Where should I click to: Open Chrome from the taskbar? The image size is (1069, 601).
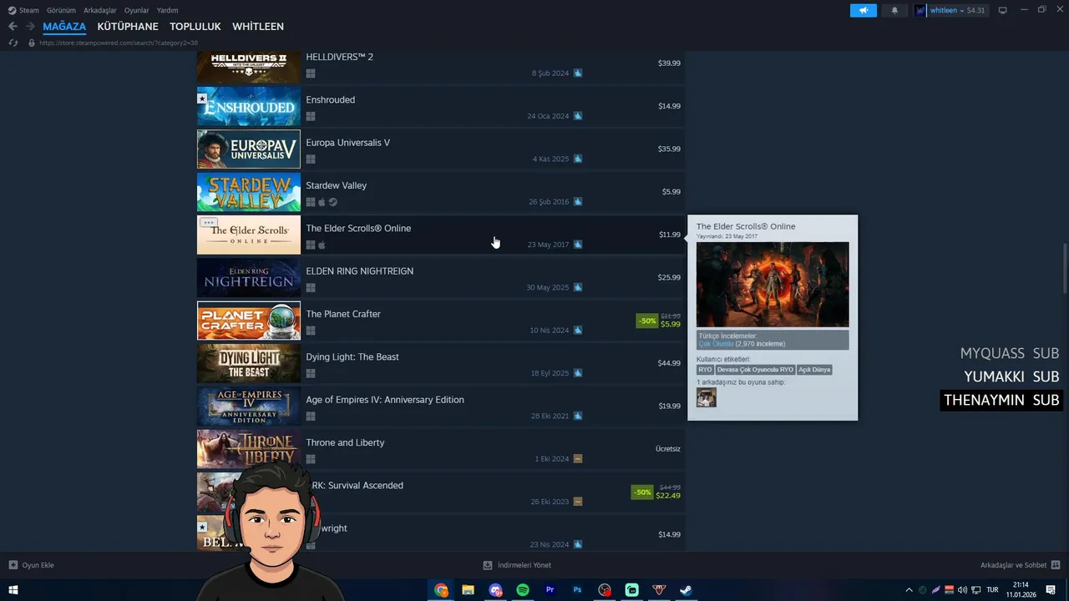[x=441, y=590]
